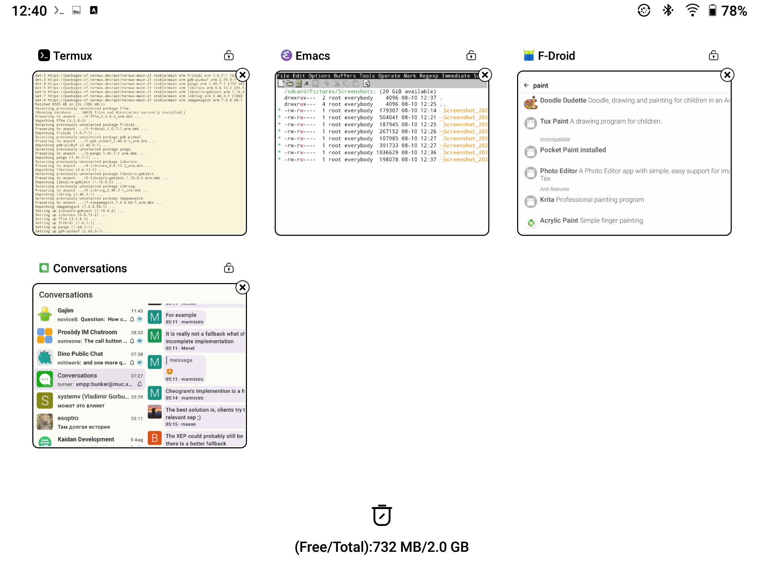Viewport: 764px width, 573px height.
Task: Open Krita Professional painting program entry
Action: pyautogui.click(x=625, y=200)
